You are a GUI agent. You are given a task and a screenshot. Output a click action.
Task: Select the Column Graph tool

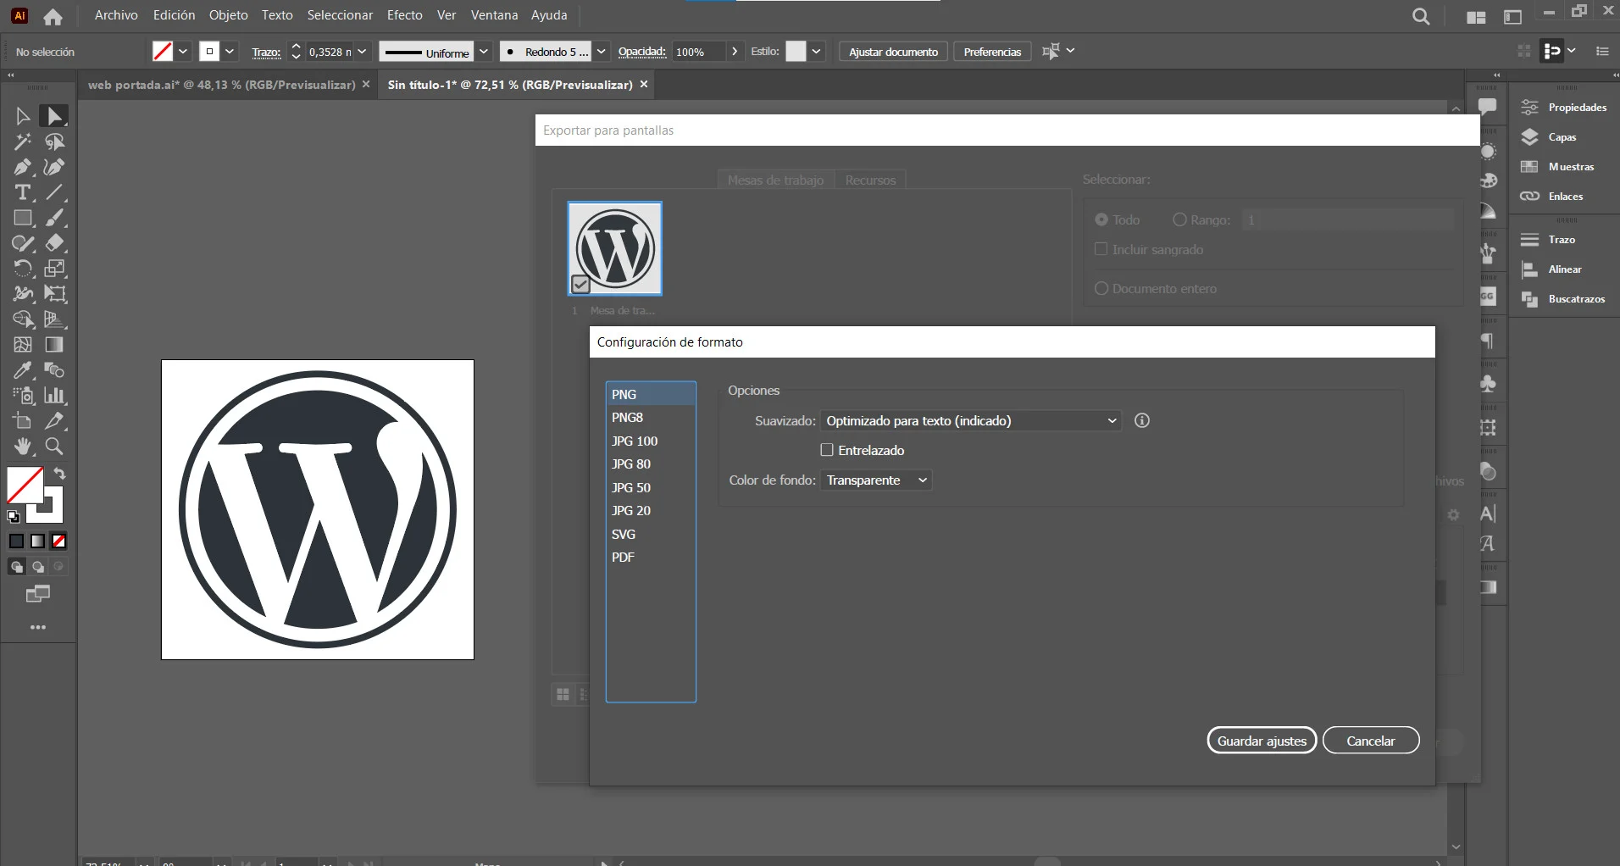click(x=55, y=396)
